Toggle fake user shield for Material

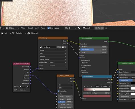click(x=96, y=28)
